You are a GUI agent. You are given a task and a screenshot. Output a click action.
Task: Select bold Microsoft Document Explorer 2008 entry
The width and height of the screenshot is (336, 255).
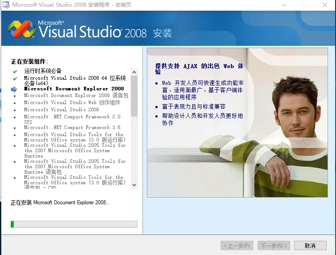click(x=74, y=89)
